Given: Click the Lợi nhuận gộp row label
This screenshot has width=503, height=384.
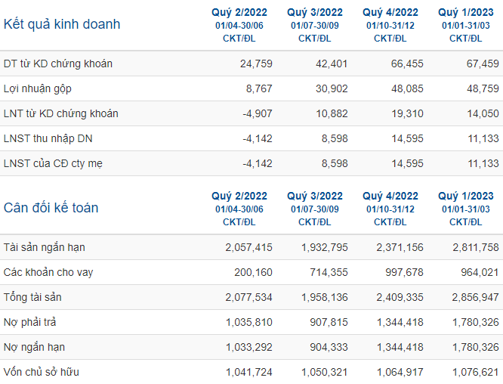Looking at the screenshot, I should click(x=38, y=88).
